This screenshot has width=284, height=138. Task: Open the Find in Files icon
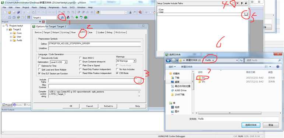coord(98,12)
